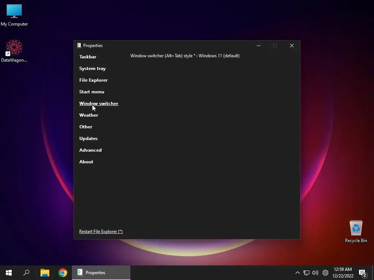The image size is (374, 280).
Task: Launch Google Chrome from taskbar
Action: coord(63,273)
